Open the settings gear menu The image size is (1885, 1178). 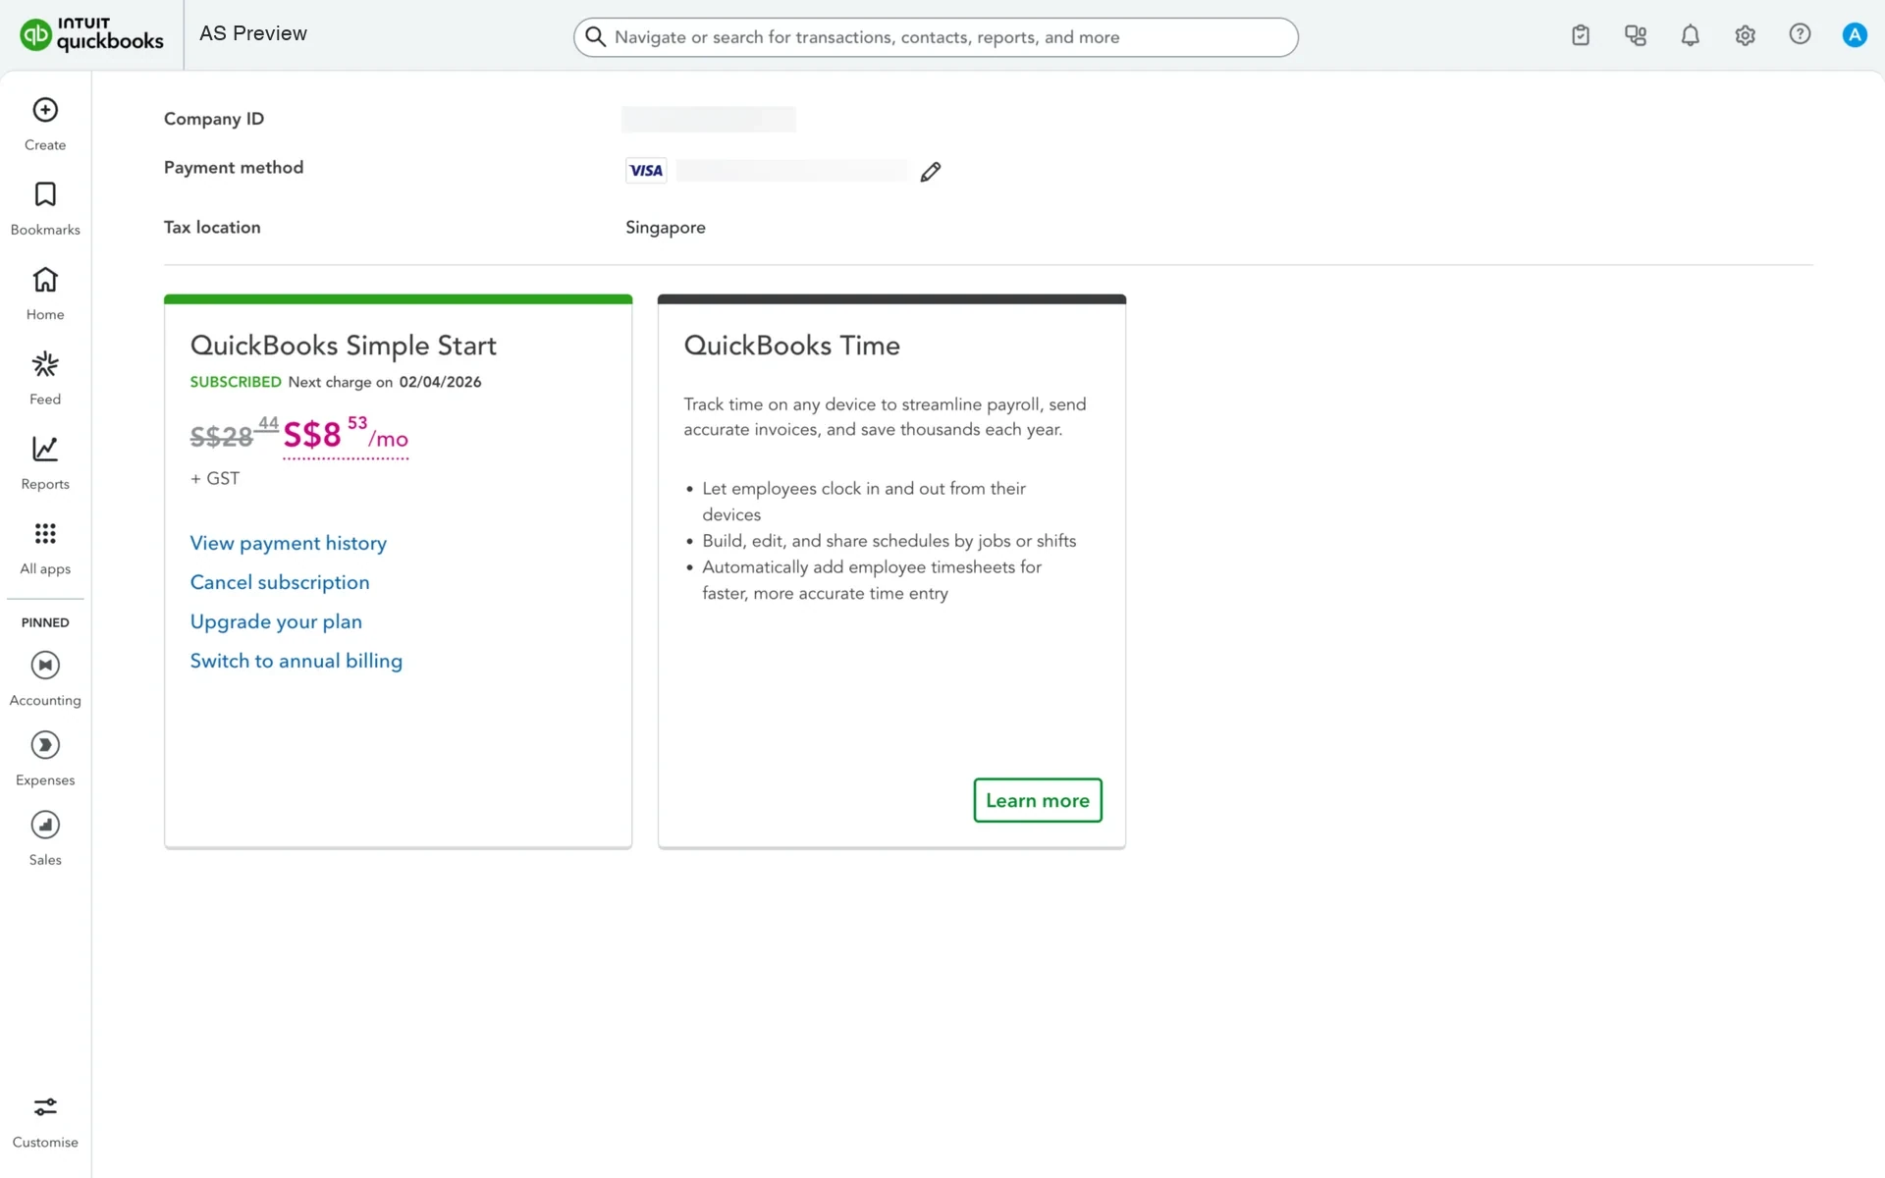(1745, 35)
